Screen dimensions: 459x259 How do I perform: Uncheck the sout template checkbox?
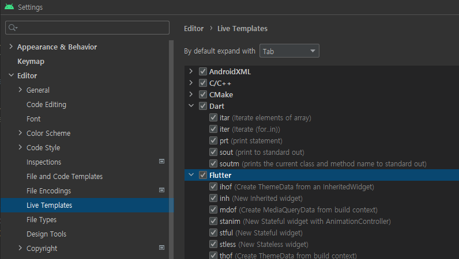point(213,152)
